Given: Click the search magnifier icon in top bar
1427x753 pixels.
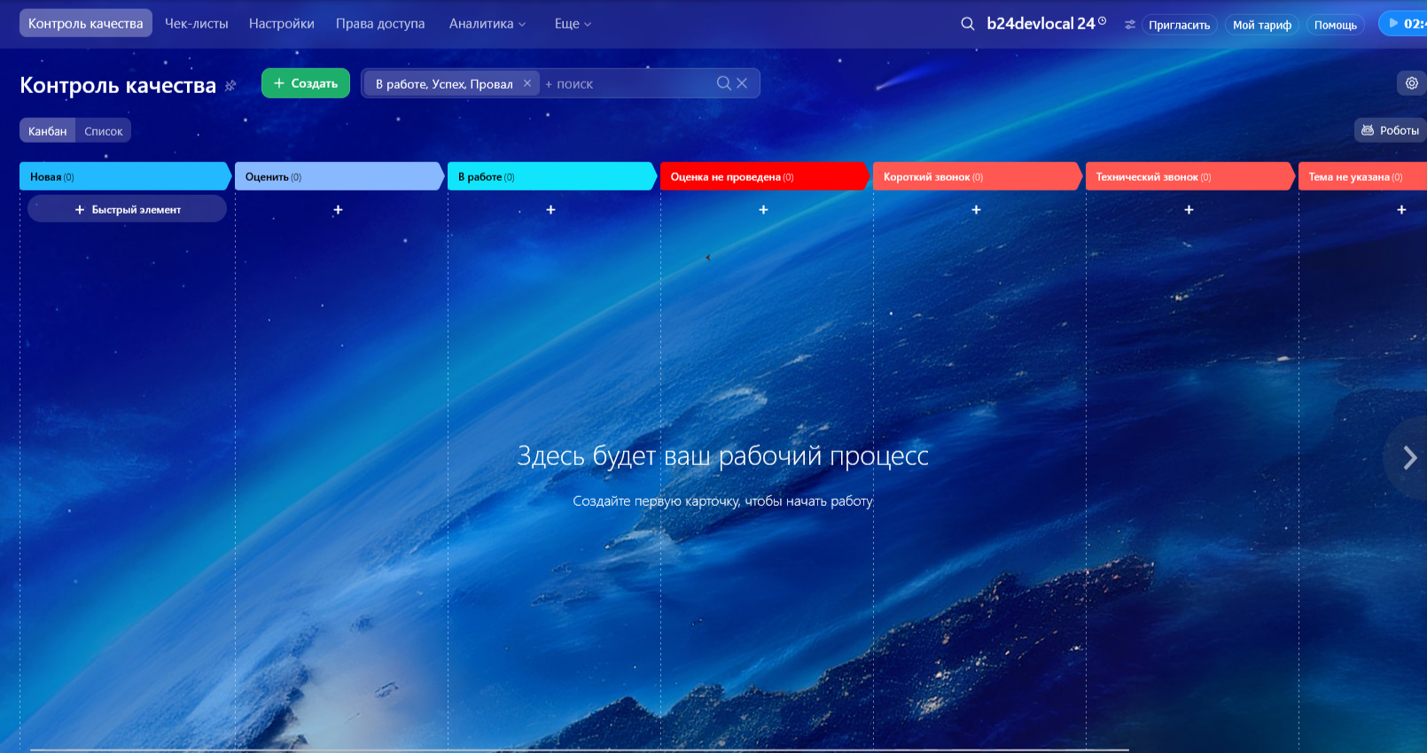Looking at the screenshot, I should 967,24.
